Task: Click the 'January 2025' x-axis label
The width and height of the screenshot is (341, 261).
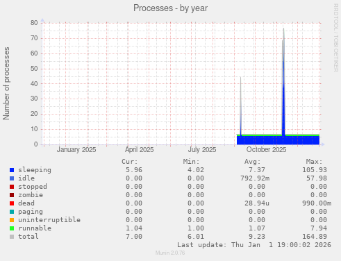Action: coord(76,150)
